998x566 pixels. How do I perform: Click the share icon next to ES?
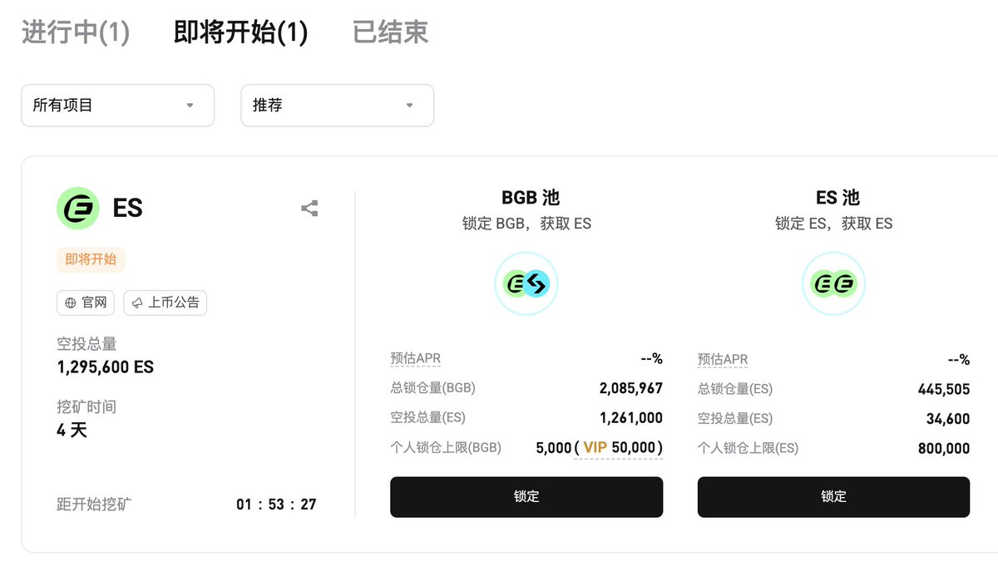point(309,208)
